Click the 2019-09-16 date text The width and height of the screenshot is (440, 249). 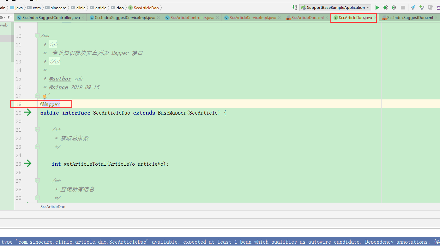pyautogui.click(x=85, y=87)
